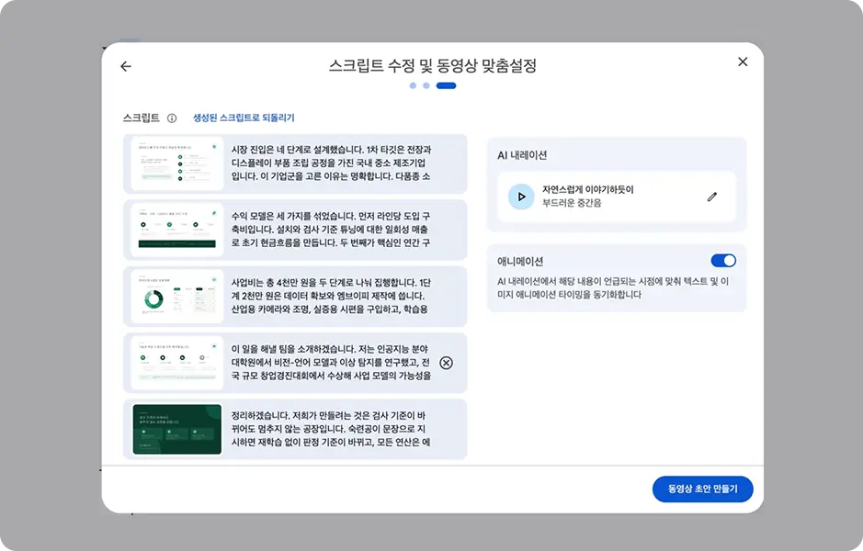Play the AI narration voice preview
The image size is (863, 551).
point(521,197)
